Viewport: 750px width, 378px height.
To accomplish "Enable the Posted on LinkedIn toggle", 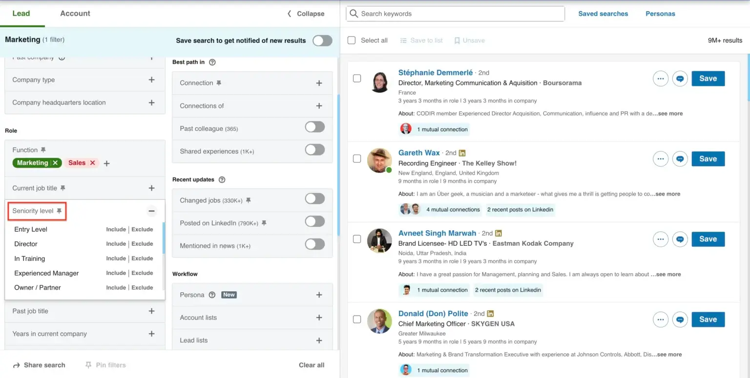I will coord(314,221).
